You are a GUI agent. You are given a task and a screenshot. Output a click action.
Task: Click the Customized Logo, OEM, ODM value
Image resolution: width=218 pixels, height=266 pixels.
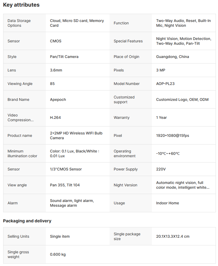[182, 100]
